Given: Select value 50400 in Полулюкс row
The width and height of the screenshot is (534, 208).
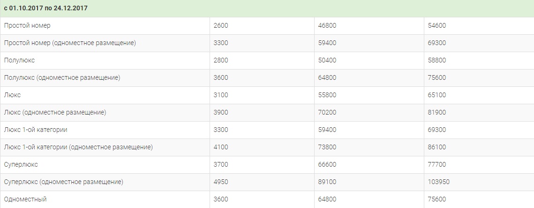Looking at the screenshot, I should 327,61.
